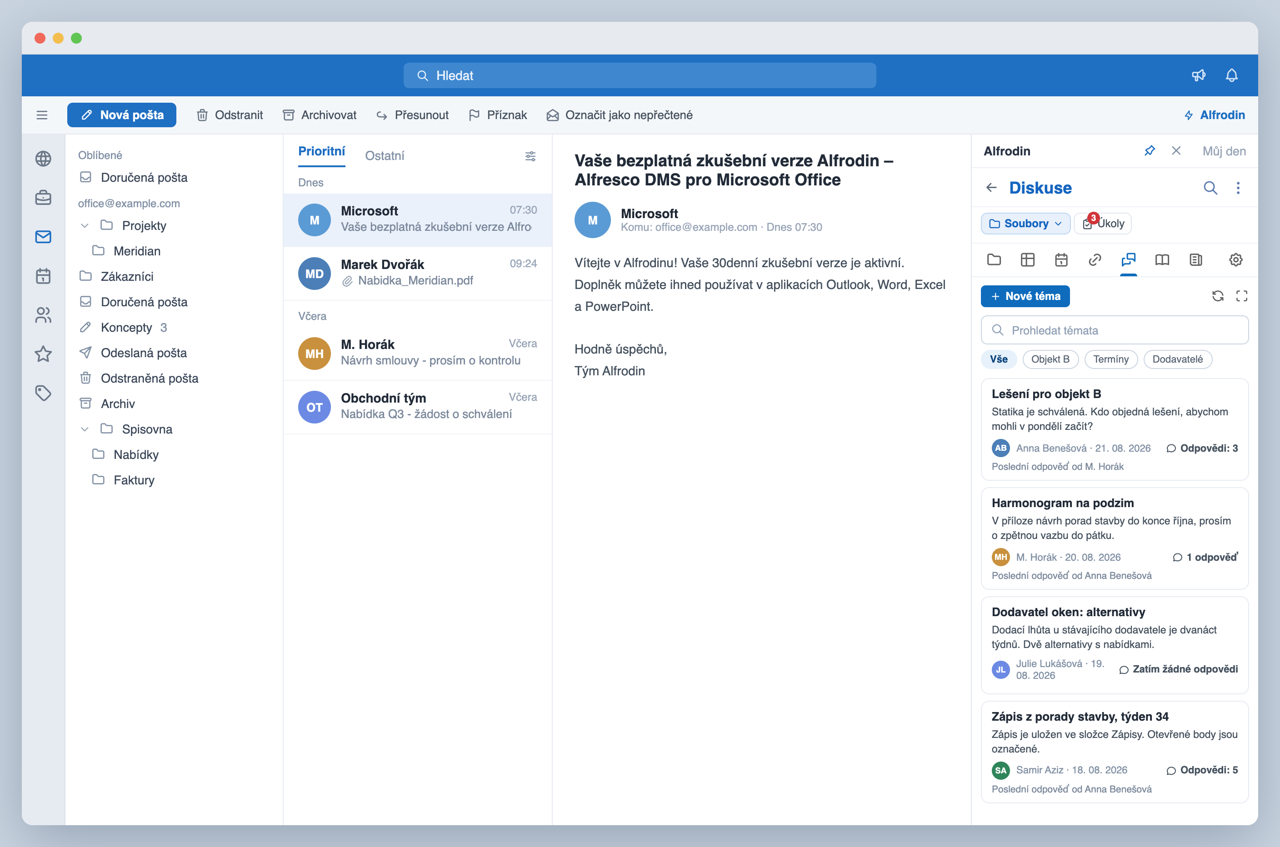Toggle the hamburger navigation menu
Screen dimensions: 1280x847
42,115
